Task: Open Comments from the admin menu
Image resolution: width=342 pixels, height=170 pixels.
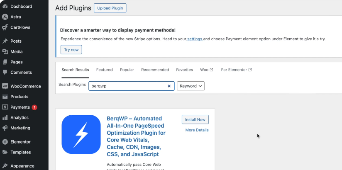Action: click(x=21, y=73)
